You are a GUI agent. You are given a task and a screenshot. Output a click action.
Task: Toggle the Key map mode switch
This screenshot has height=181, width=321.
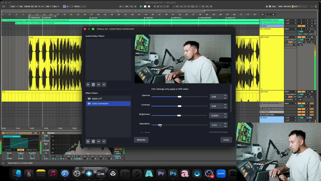274,6
